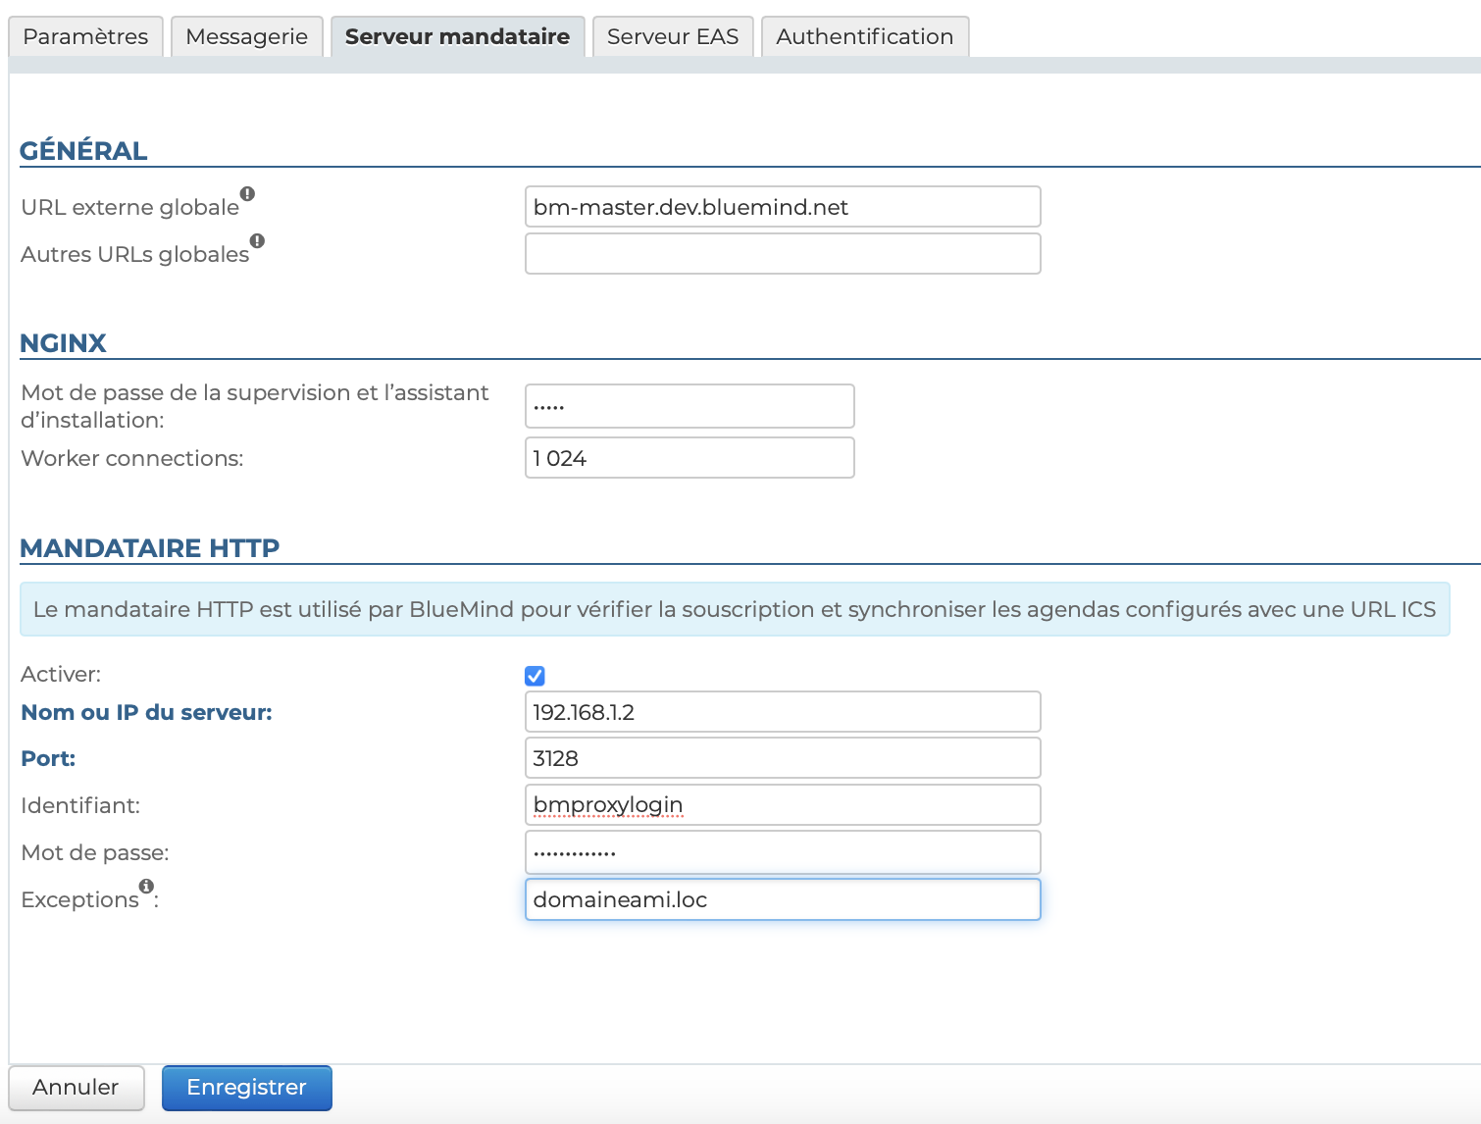Select the proxy Mot de passe field

coord(782,852)
